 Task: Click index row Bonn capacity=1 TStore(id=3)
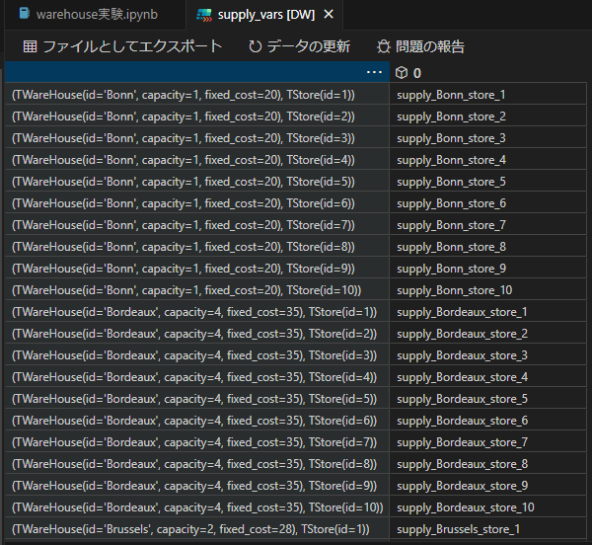(x=197, y=138)
